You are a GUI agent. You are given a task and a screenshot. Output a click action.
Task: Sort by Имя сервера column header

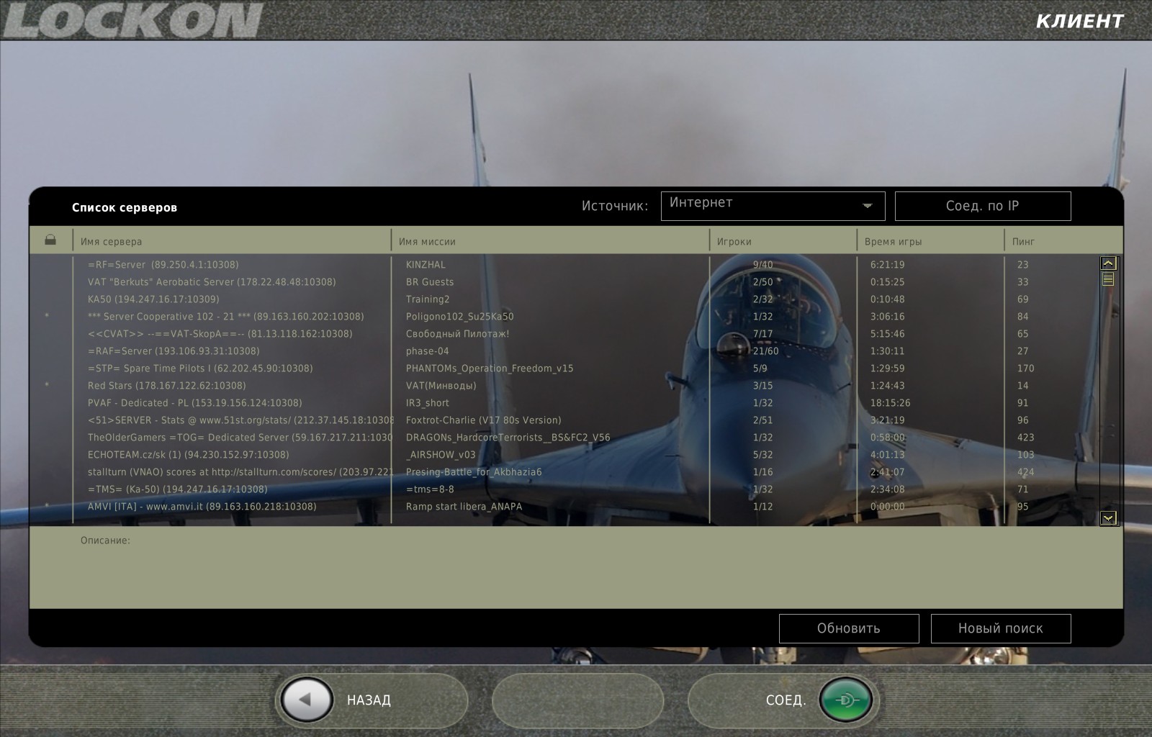[112, 242]
